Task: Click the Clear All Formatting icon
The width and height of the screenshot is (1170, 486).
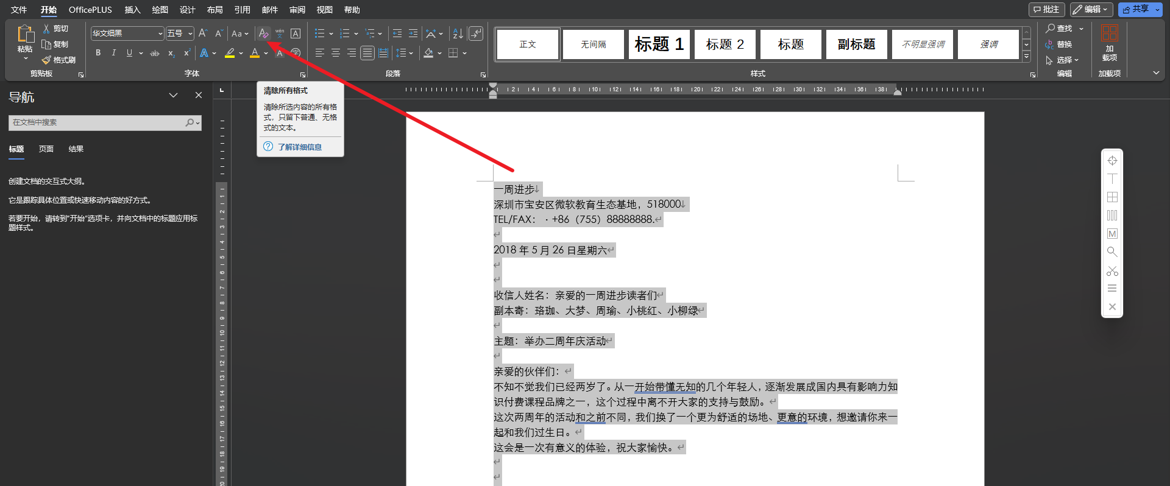Action: click(x=263, y=33)
